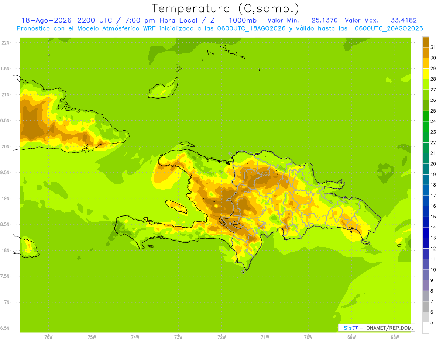This screenshot has width=443, height=342.
Task: Click the '21N' latitude label
Action: pos(5,95)
